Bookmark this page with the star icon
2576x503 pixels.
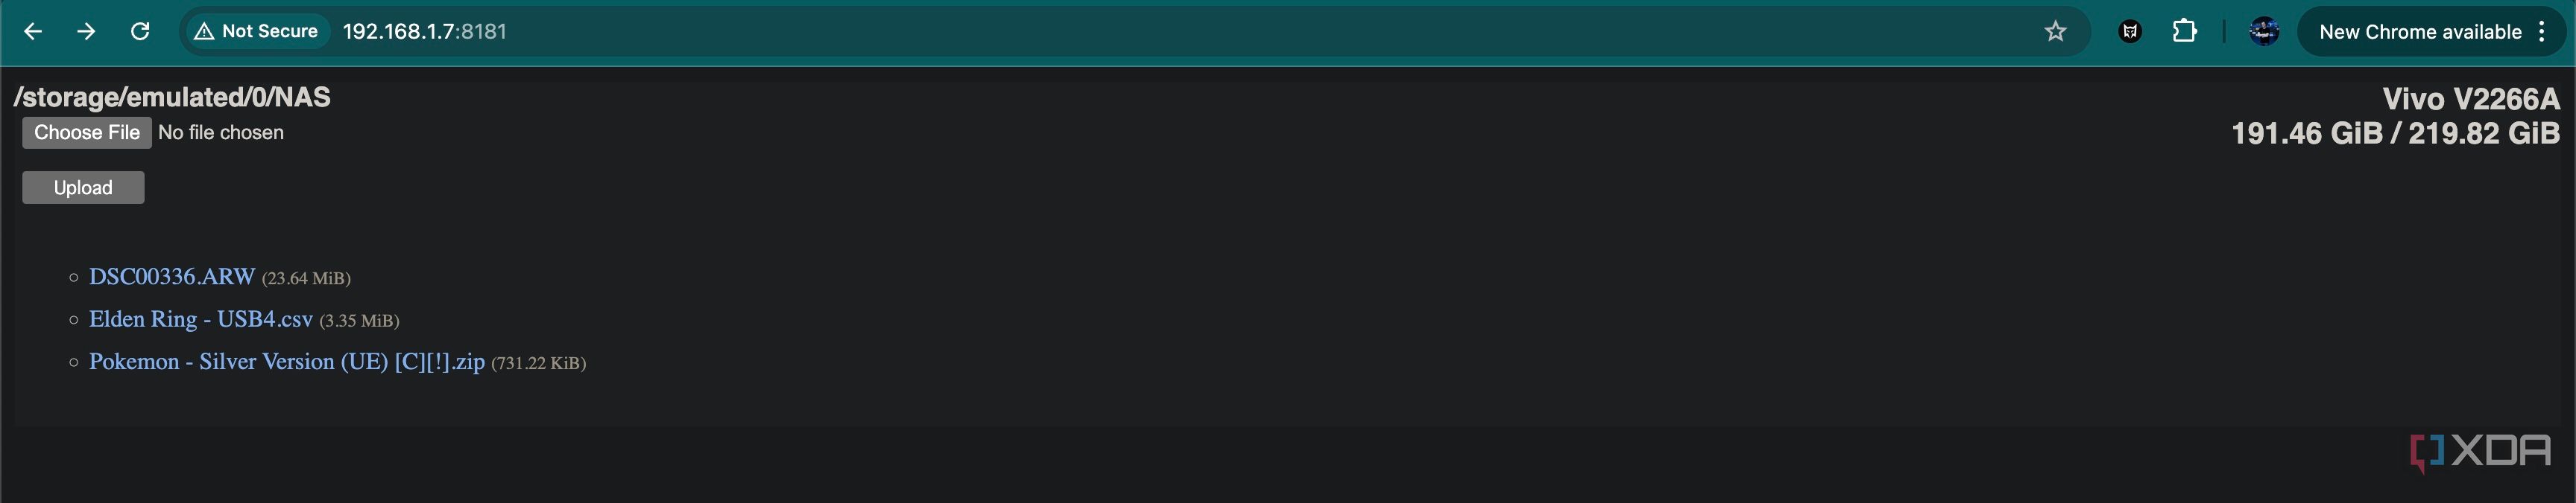point(2055,32)
